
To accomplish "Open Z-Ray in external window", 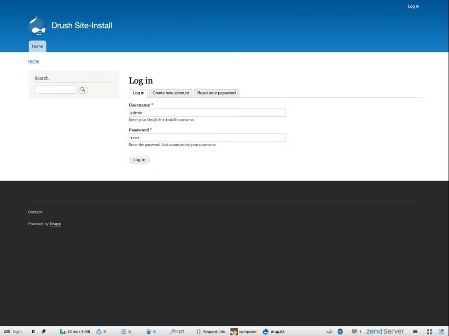I will pos(441,331).
